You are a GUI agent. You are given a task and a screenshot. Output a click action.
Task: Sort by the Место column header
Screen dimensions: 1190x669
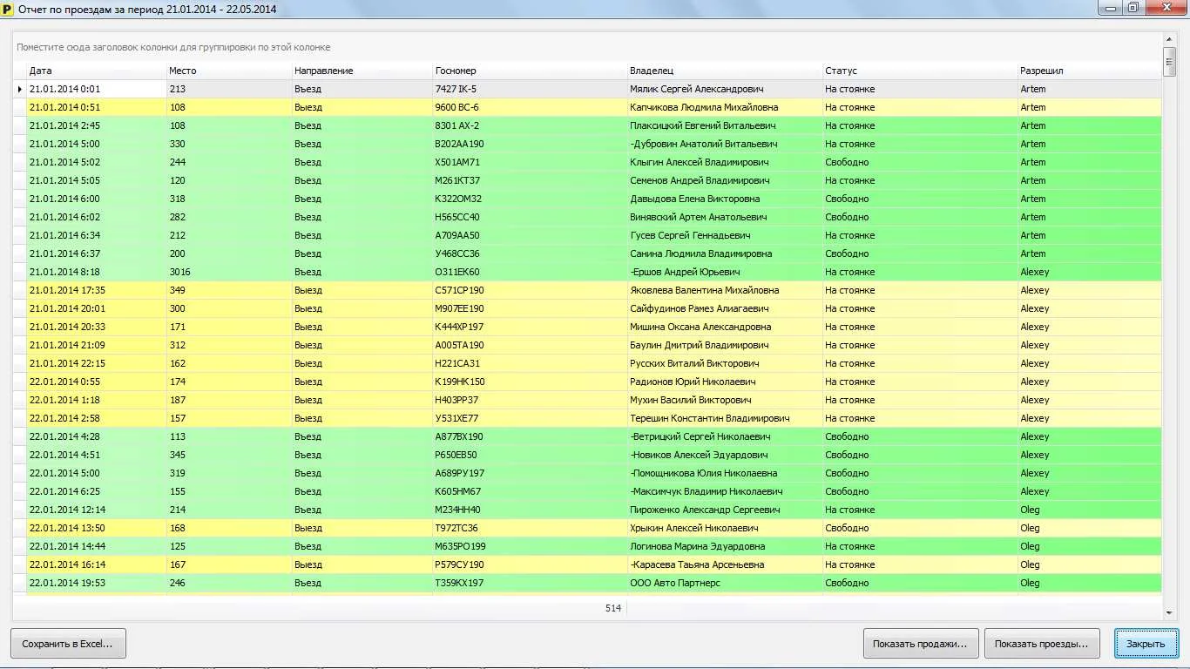pyautogui.click(x=228, y=71)
